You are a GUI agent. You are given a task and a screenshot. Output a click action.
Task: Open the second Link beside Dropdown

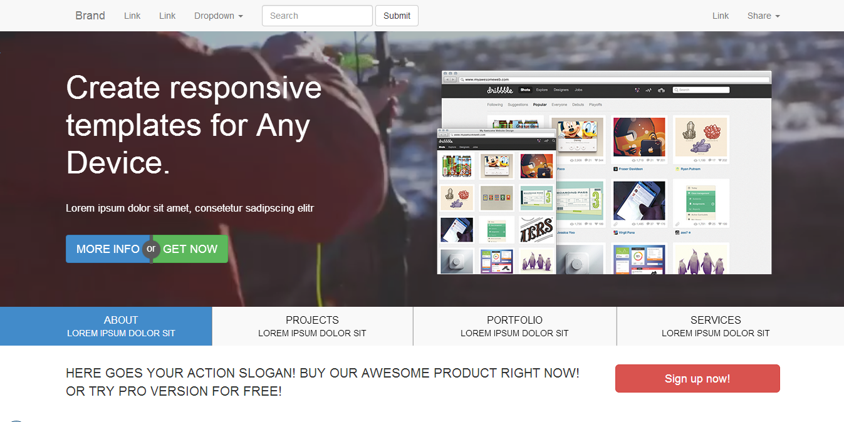tap(167, 16)
